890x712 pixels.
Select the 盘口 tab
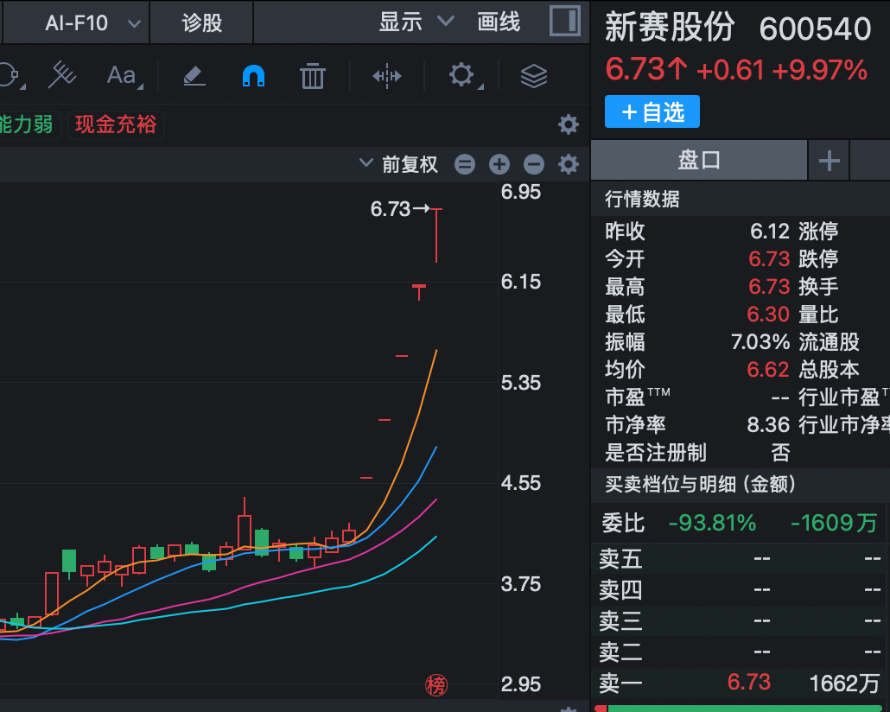[699, 160]
